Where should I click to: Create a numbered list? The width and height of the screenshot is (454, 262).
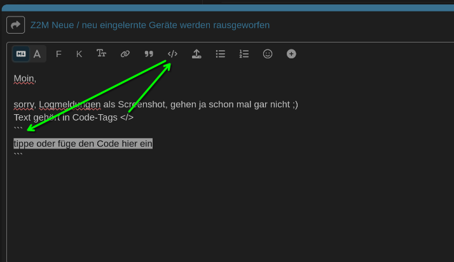coord(244,54)
